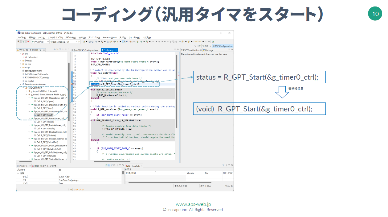Collapse the 情報 property category
Viewport: 388px width, 217px height.
[18, 173]
